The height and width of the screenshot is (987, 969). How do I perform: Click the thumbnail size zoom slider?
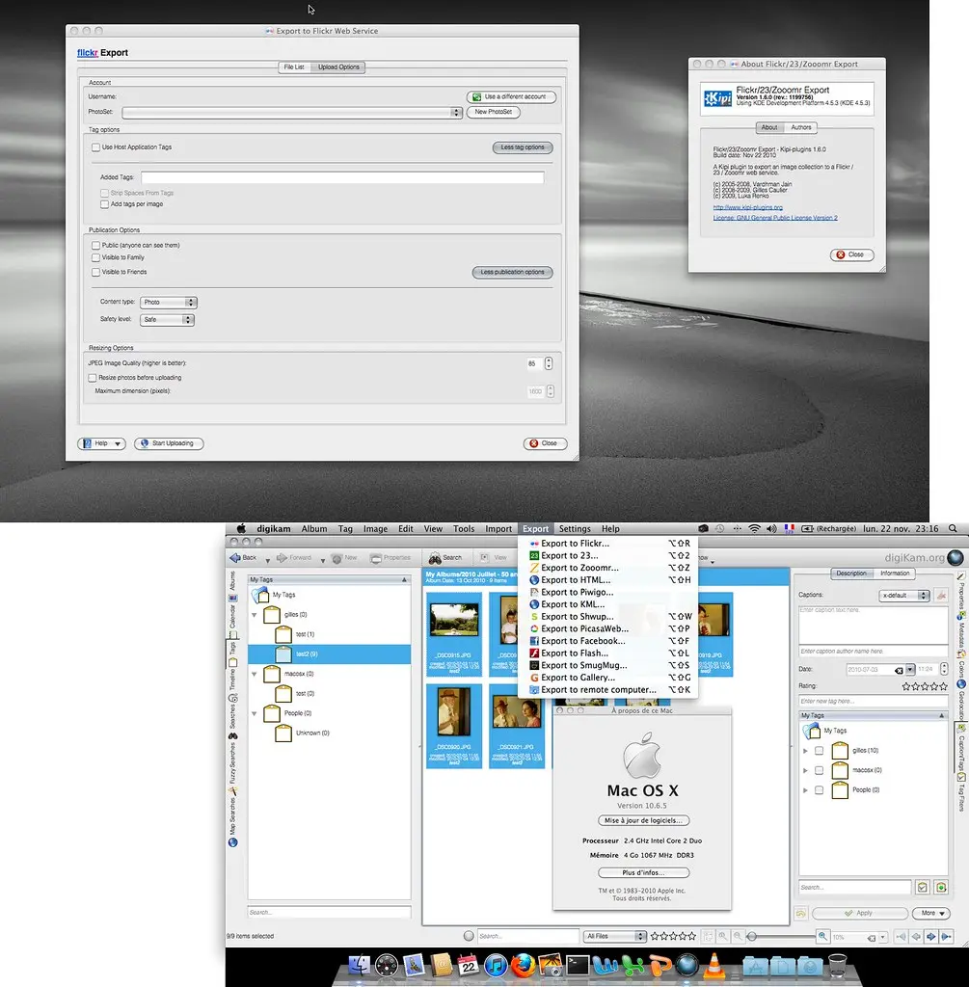781,936
